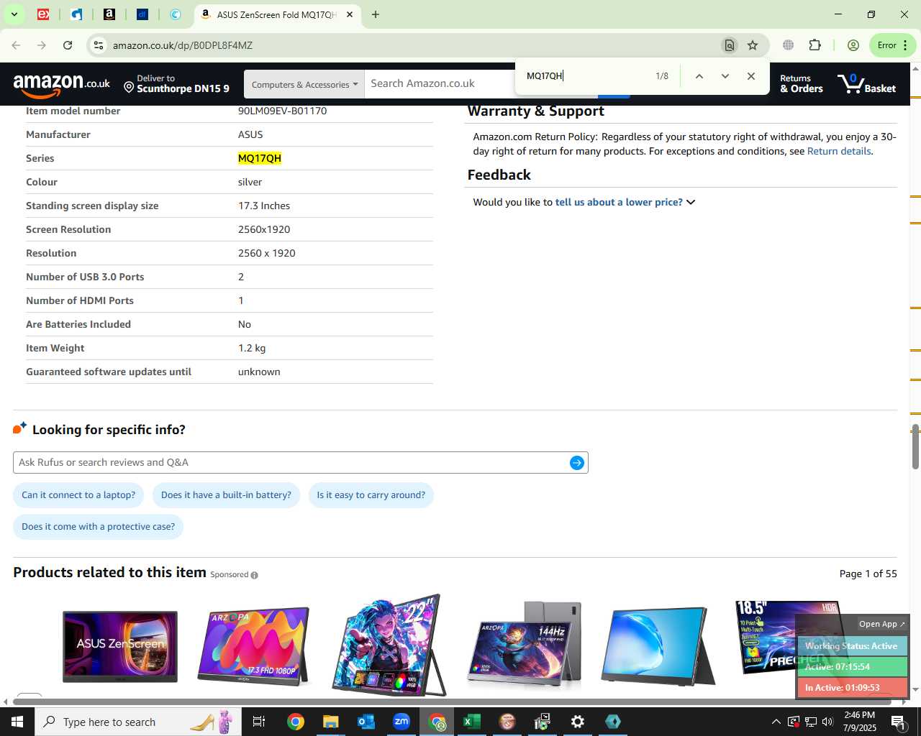Click the Open App button in overlay
This screenshot has width=921, height=736.
881,624
